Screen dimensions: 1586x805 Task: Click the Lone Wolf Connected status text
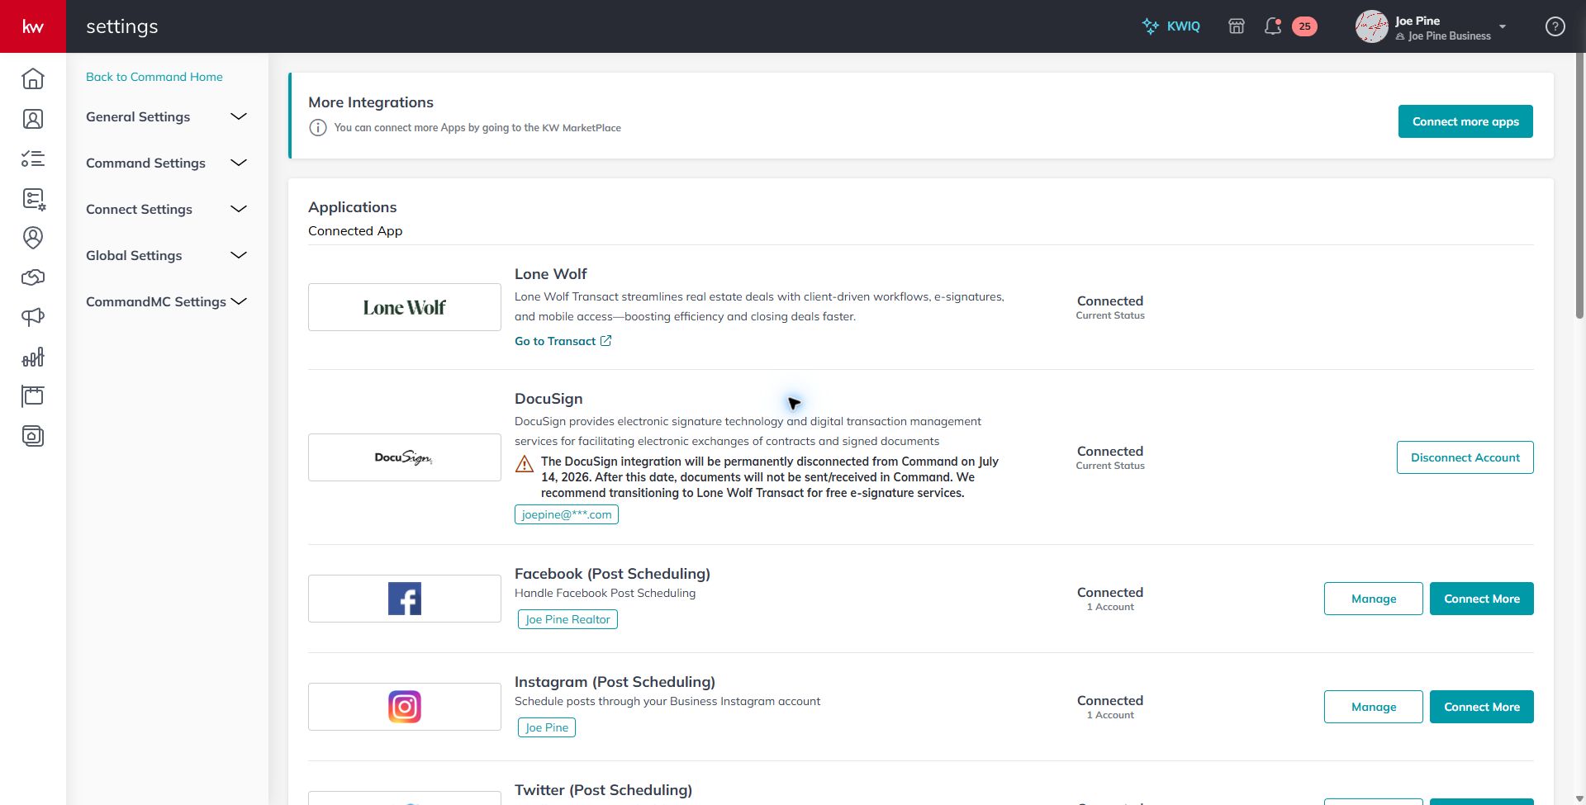point(1110,301)
